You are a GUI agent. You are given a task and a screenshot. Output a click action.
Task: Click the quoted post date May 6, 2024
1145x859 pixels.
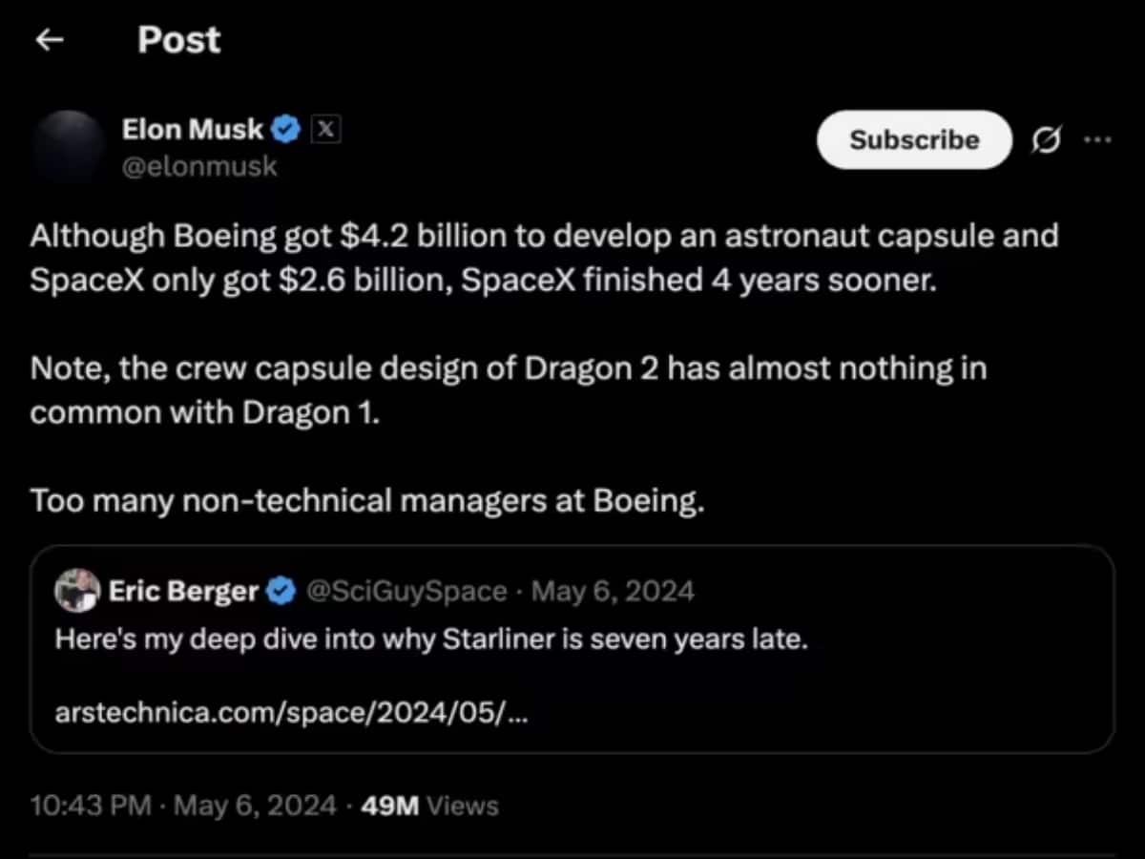[x=613, y=592]
